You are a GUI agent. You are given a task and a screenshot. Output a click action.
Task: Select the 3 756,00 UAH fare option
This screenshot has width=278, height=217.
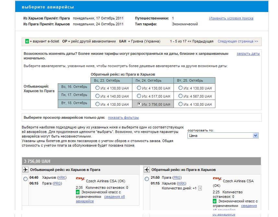click(x=139, y=104)
